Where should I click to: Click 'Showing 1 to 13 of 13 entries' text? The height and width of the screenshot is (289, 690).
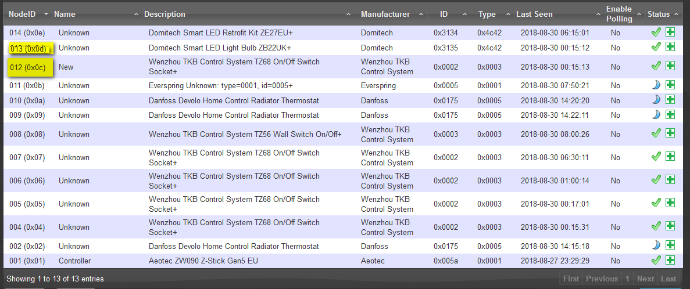pyautogui.click(x=55, y=279)
